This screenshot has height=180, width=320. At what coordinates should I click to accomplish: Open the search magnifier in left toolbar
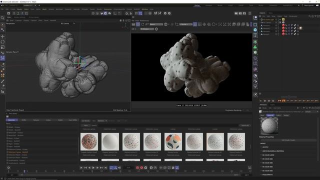[2, 18]
